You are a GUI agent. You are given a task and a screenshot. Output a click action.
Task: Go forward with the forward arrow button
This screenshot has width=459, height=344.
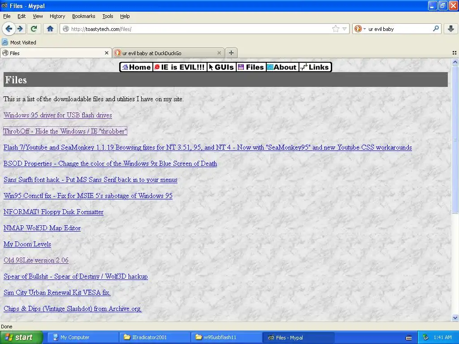point(20,29)
